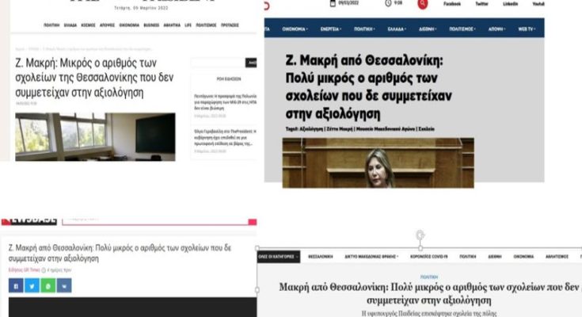The image size is (582, 317).
Task: Click the Facebook text link in header
Action: (452, 4)
